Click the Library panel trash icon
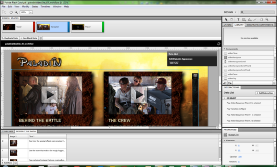The image size is (277, 167). click(274, 83)
